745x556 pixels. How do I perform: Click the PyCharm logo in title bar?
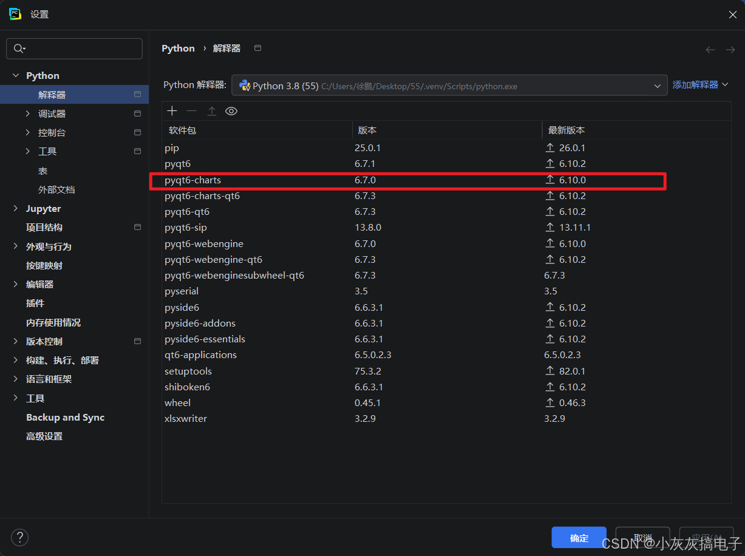[x=15, y=14]
